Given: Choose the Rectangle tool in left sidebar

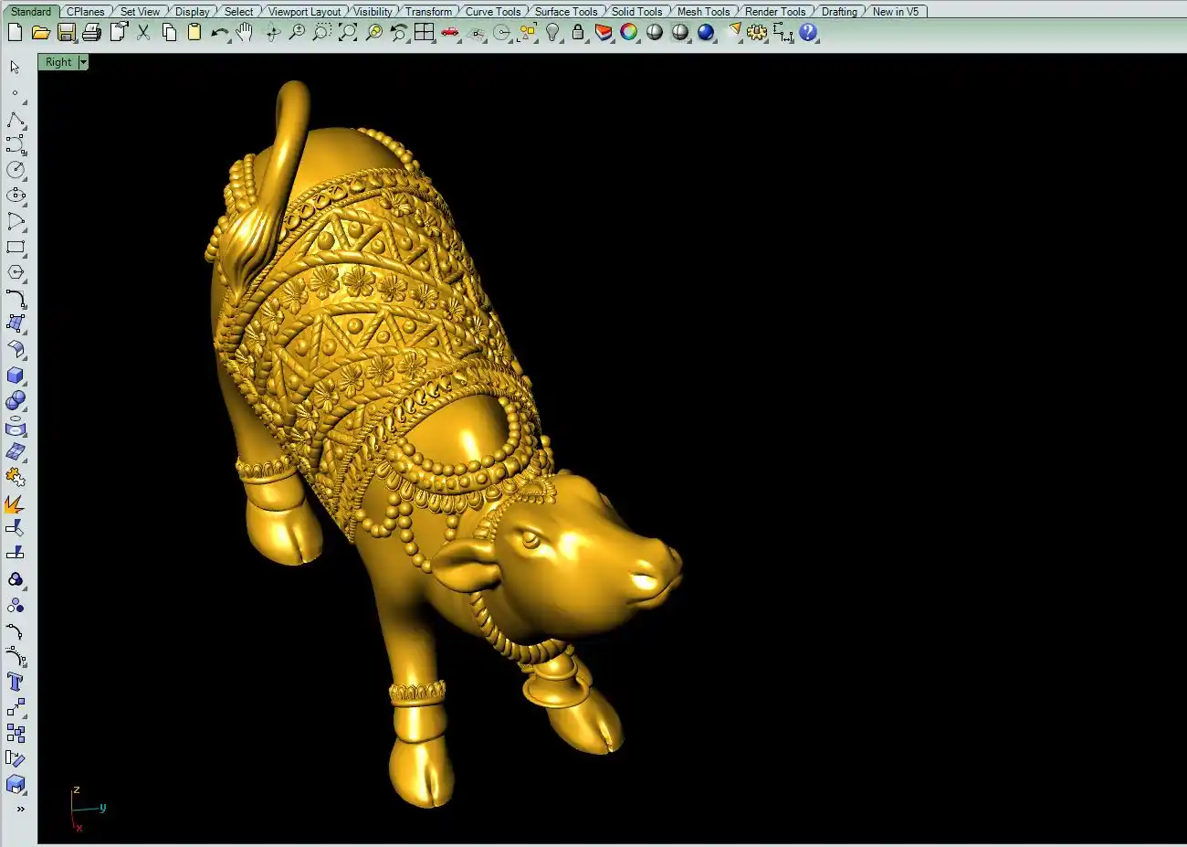Looking at the screenshot, I should pyautogui.click(x=16, y=248).
